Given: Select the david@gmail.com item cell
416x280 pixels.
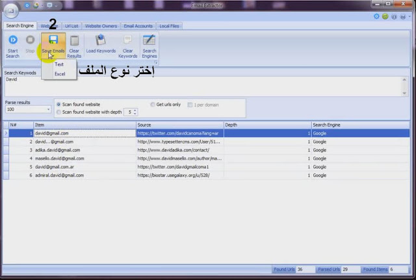Looking at the screenshot, I should (x=84, y=133).
